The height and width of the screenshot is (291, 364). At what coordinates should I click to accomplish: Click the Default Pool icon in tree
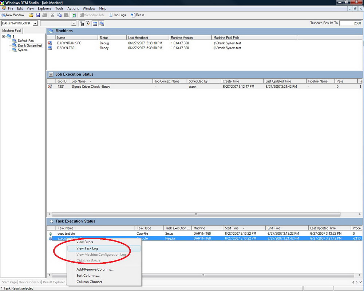(x=15, y=41)
